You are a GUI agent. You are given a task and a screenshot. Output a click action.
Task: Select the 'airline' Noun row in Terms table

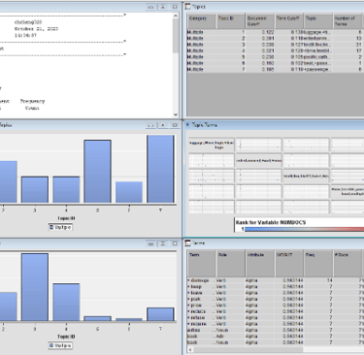(275, 330)
